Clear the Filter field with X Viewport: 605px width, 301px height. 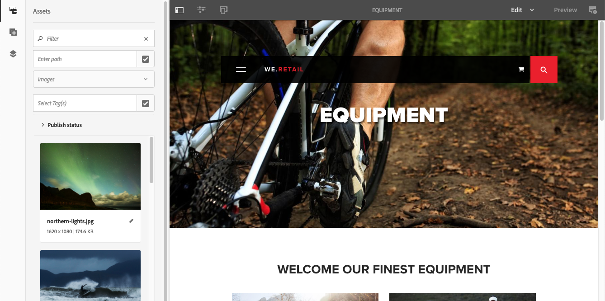pos(146,39)
